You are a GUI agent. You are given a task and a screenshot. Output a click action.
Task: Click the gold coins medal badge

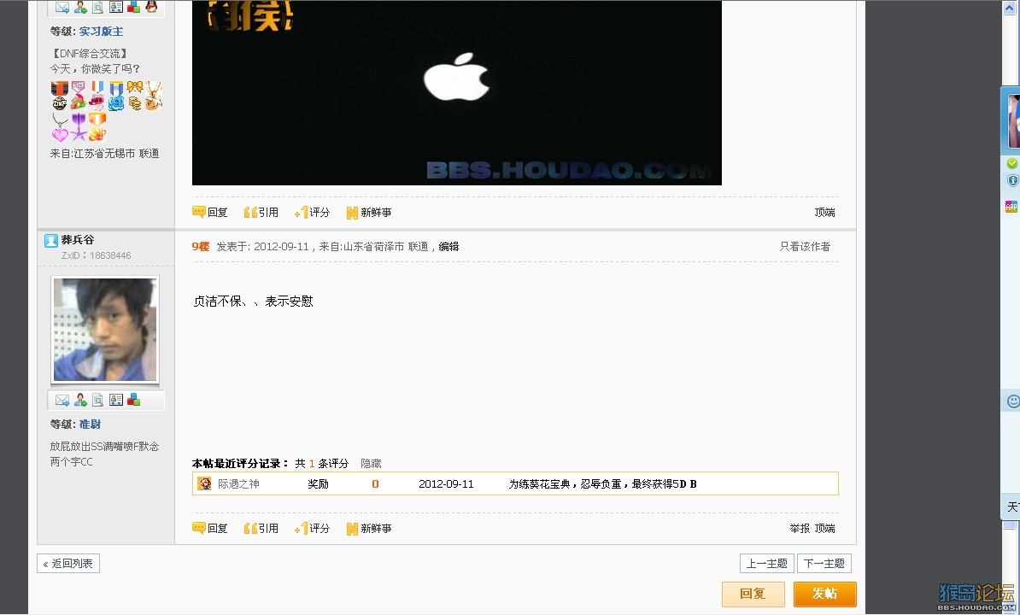(x=135, y=96)
